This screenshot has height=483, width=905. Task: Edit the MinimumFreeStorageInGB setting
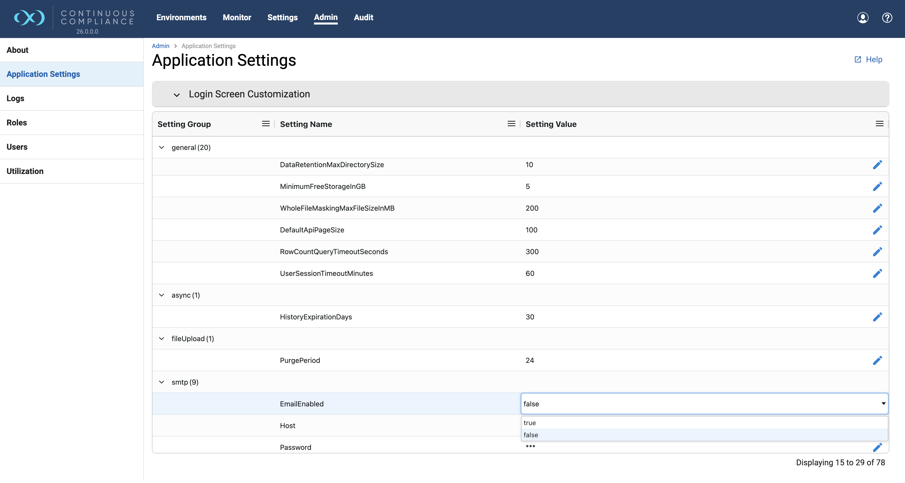click(878, 186)
